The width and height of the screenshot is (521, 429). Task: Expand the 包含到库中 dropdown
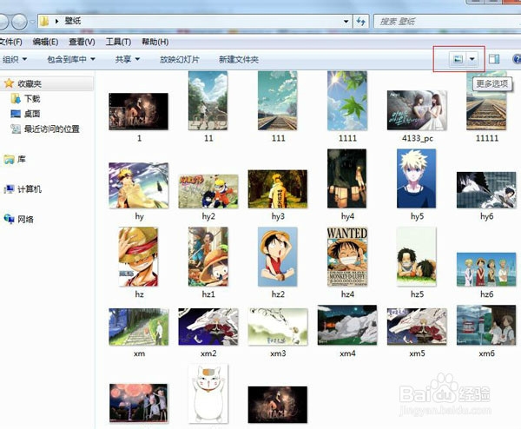71,59
